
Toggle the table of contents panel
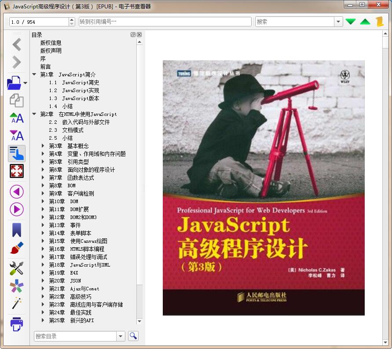coord(17,153)
